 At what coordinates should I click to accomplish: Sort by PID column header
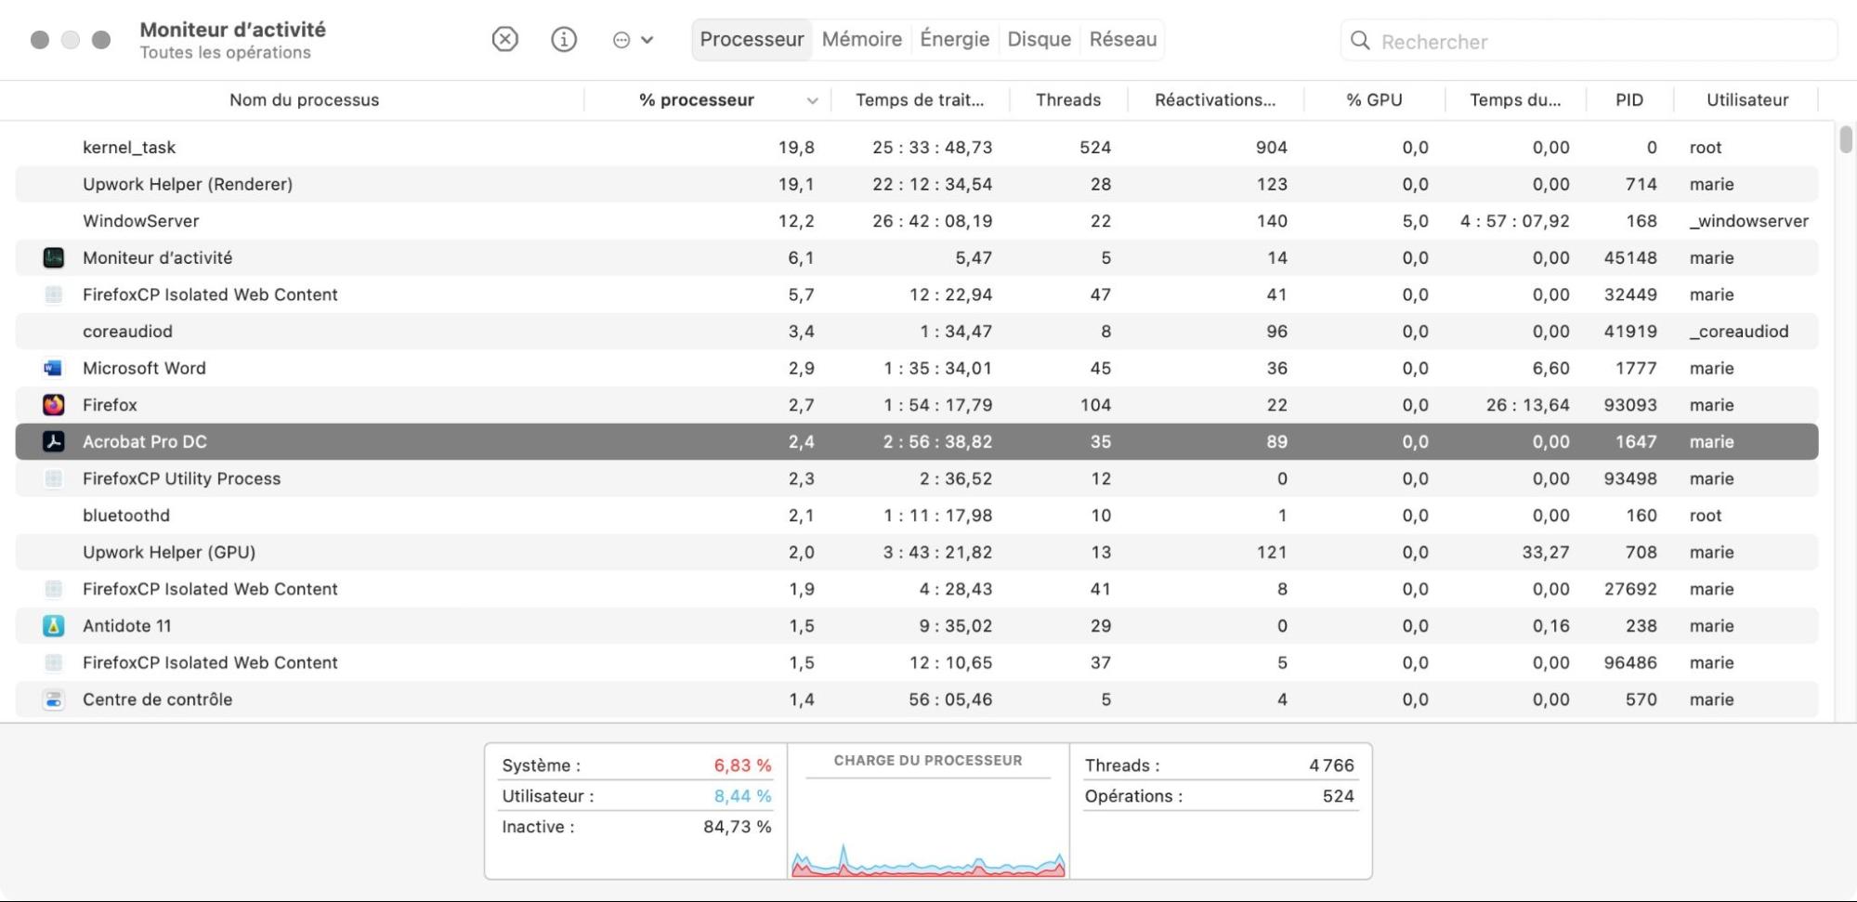1628,99
